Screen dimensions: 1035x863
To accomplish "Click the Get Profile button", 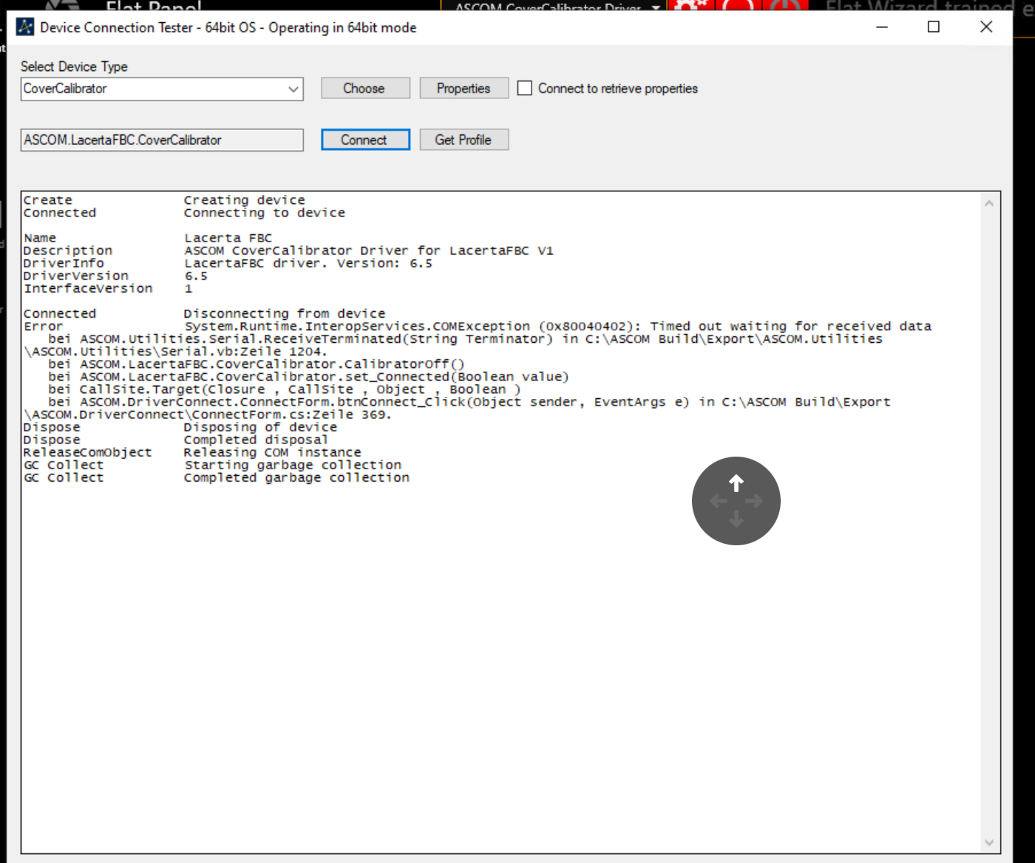I will click(x=464, y=140).
